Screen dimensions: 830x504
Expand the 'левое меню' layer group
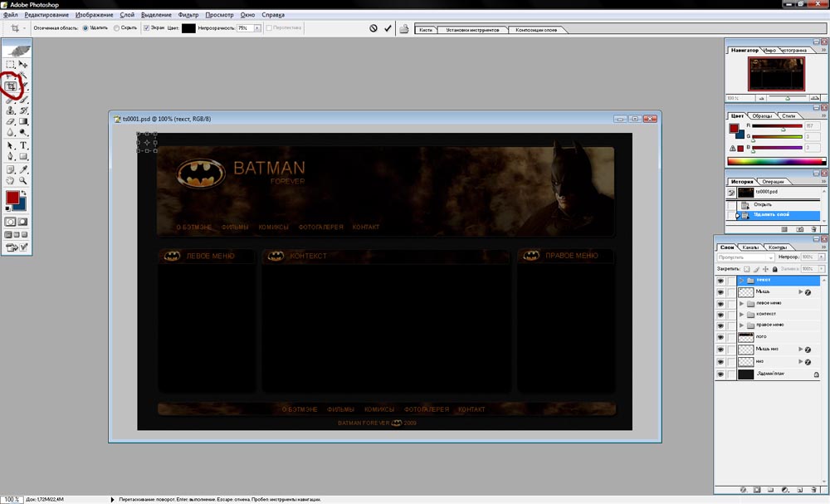pos(741,304)
